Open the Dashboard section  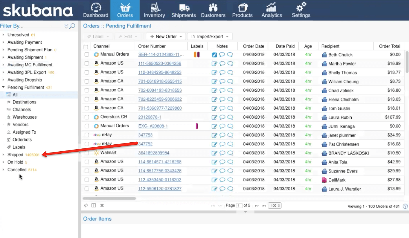(96, 10)
